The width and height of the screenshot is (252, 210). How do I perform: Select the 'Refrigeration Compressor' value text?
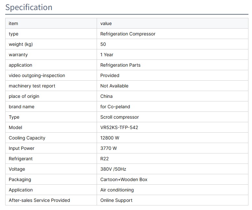(x=128, y=34)
